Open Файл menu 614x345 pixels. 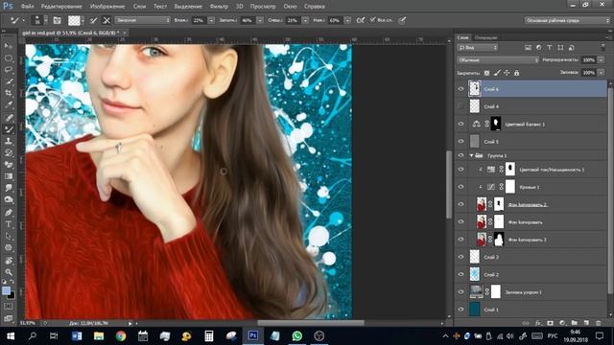pos(27,7)
